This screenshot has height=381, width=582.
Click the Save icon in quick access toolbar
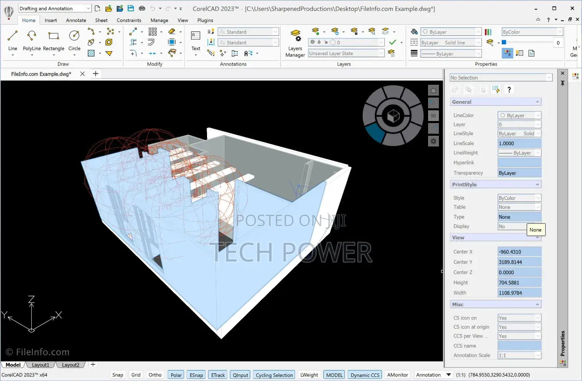131,8
